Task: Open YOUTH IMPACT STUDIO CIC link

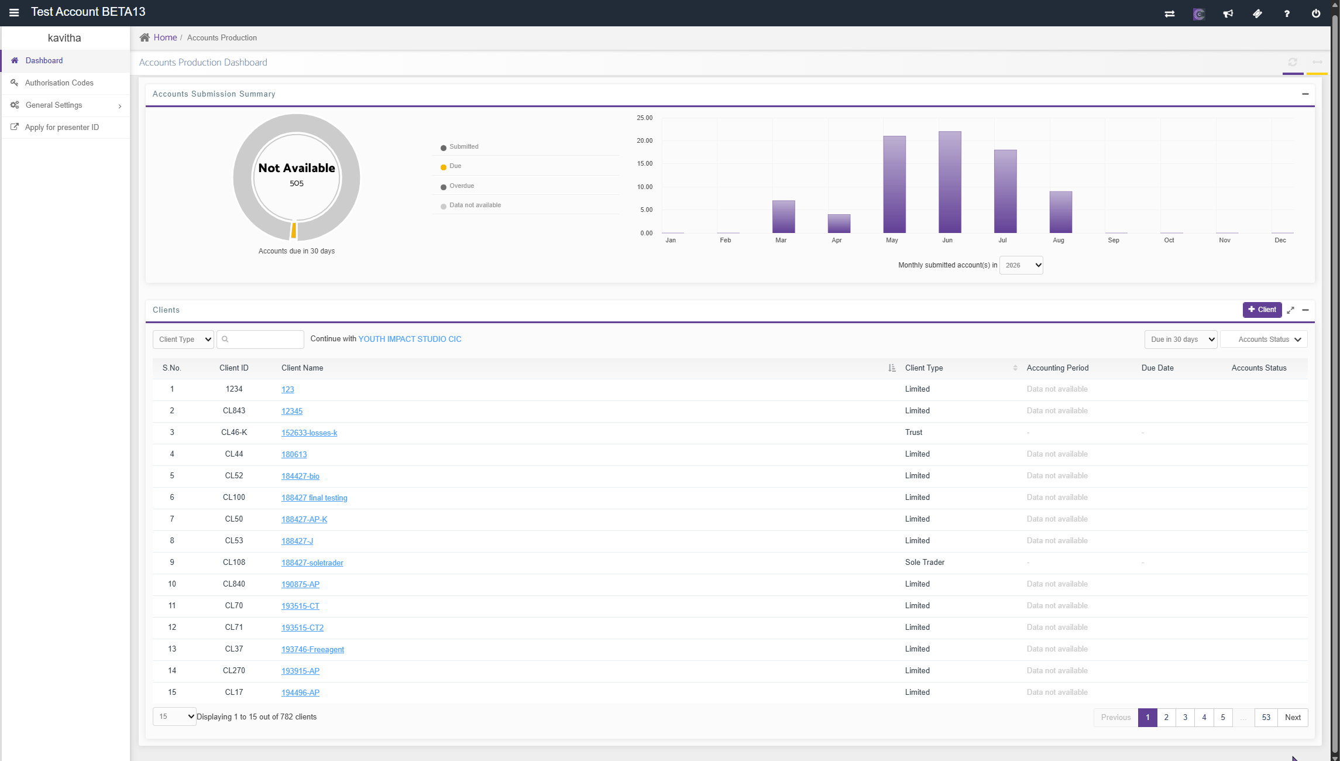Action: [410, 339]
